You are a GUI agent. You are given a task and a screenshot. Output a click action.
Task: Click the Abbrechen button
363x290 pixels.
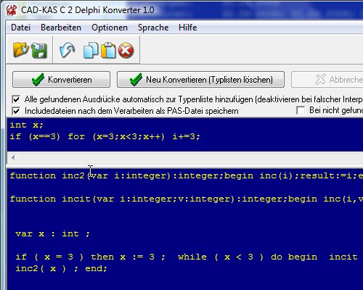(x=327, y=79)
